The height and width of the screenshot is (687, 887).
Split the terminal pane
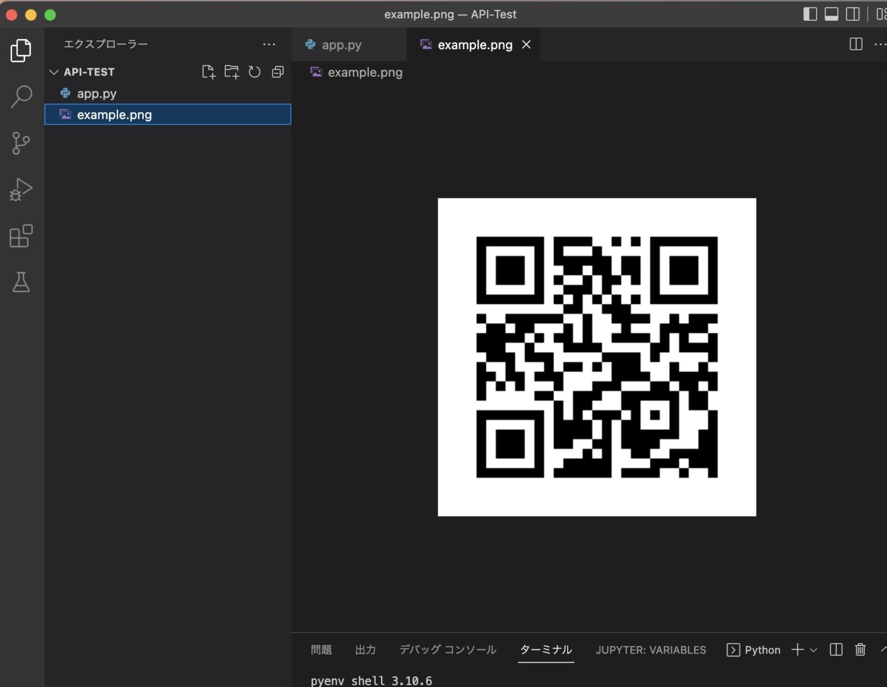click(836, 649)
